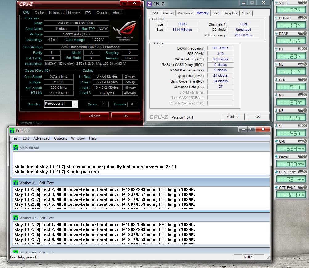This screenshot has height=268, width=309.
Task: Click the Command Rate value 2T
Action: 220,87
